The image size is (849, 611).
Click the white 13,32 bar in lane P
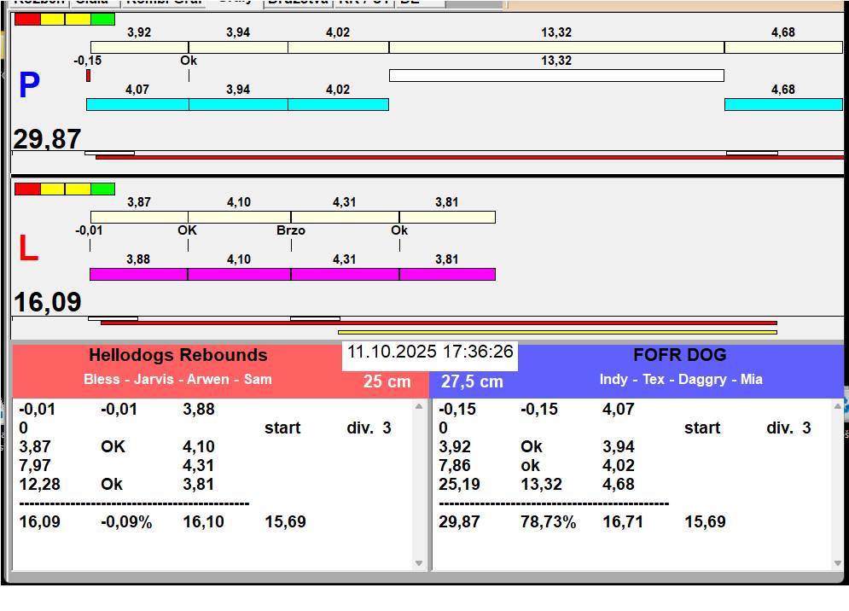point(556,75)
